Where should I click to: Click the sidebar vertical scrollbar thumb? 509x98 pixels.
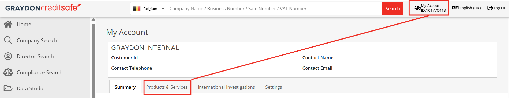pyautogui.click(x=93, y=61)
